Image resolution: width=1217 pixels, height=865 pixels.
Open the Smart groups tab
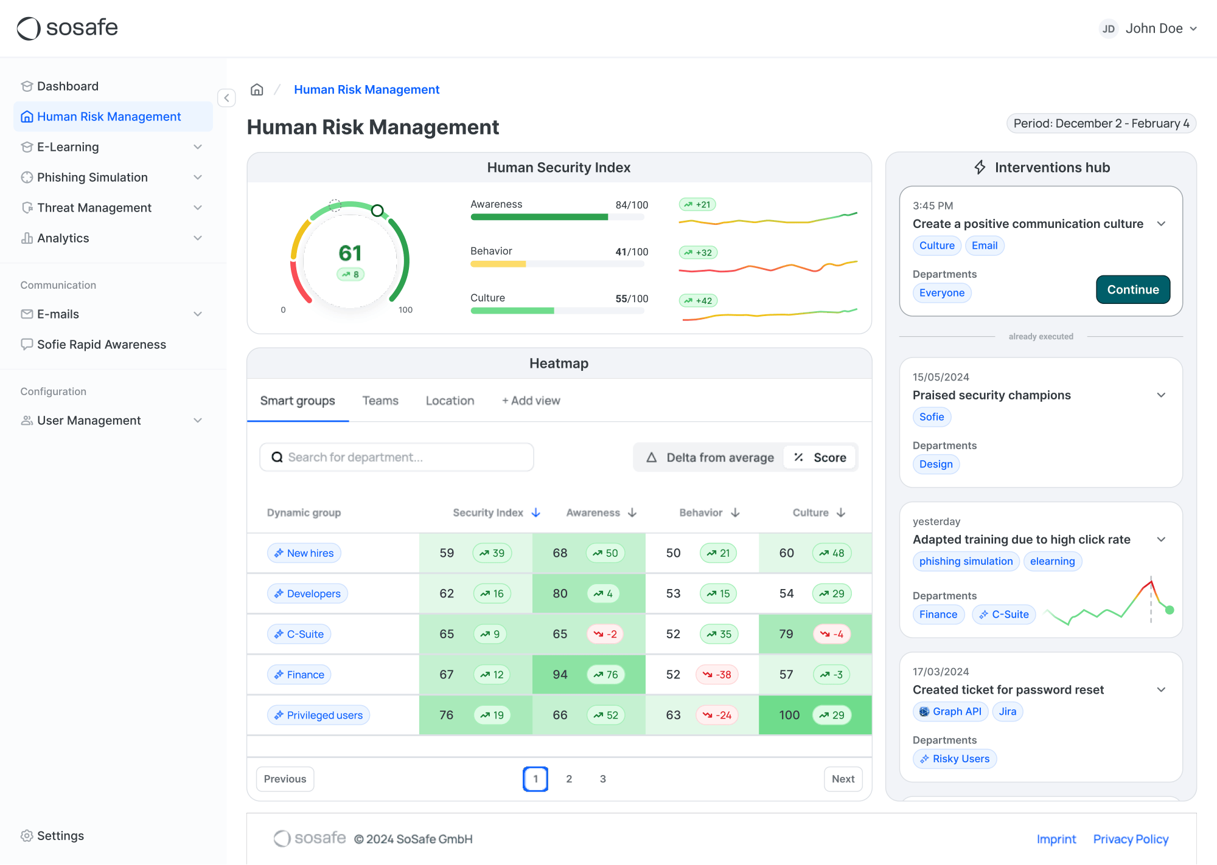(x=298, y=401)
